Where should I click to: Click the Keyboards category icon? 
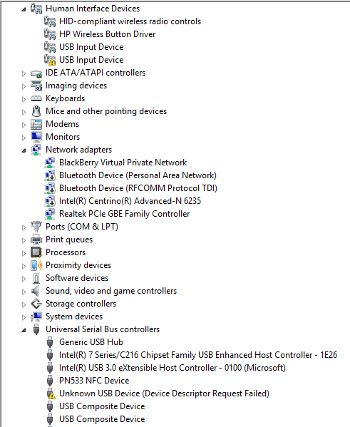tap(36, 98)
